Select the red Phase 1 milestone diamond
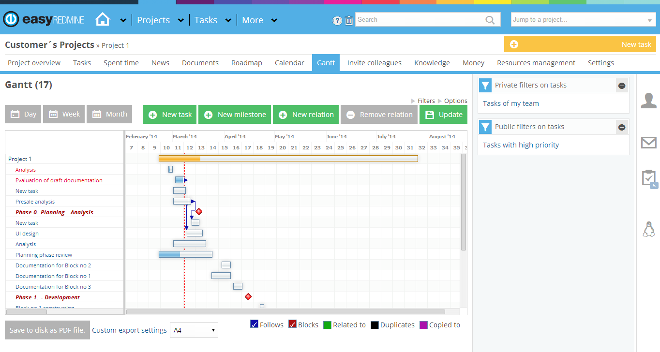 (248, 297)
